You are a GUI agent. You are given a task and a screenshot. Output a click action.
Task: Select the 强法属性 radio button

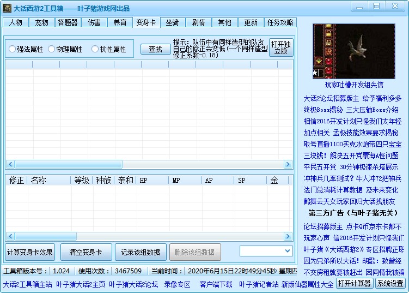click(x=13, y=49)
